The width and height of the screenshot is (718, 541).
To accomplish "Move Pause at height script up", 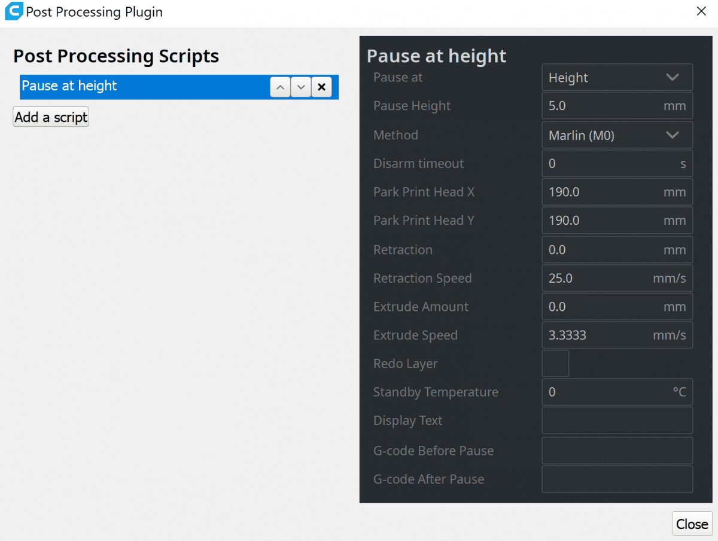I will (x=280, y=87).
